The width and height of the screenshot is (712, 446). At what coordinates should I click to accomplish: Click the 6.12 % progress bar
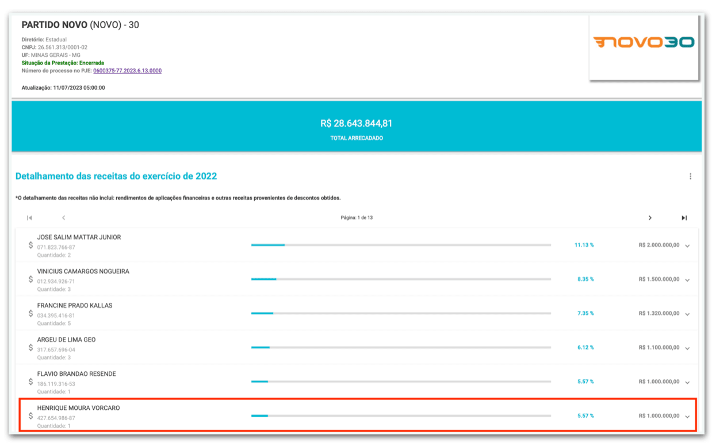pyautogui.click(x=401, y=347)
